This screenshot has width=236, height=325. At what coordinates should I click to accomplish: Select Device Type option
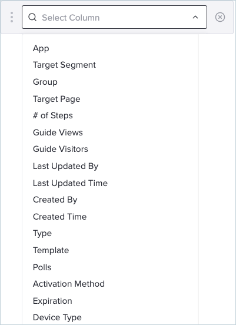pyautogui.click(x=57, y=318)
